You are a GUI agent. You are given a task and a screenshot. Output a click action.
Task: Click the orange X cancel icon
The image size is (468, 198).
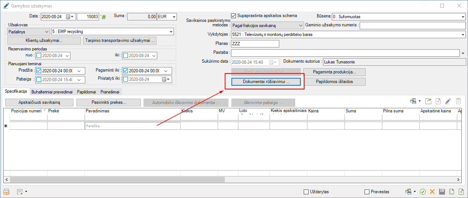432,192
